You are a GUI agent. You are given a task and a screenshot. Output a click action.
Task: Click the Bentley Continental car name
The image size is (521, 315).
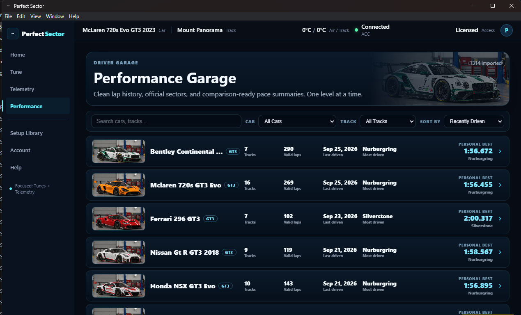(186, 151)
